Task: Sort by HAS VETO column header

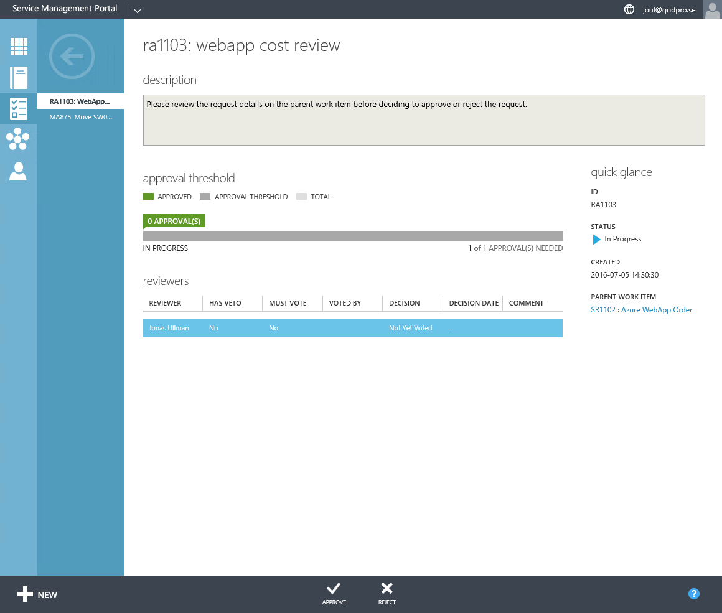Action: (225, 303)
